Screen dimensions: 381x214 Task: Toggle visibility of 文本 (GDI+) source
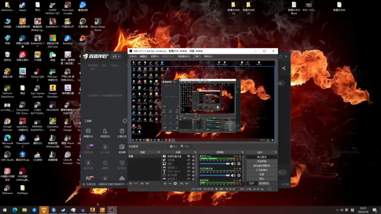(x=189, y=171)
